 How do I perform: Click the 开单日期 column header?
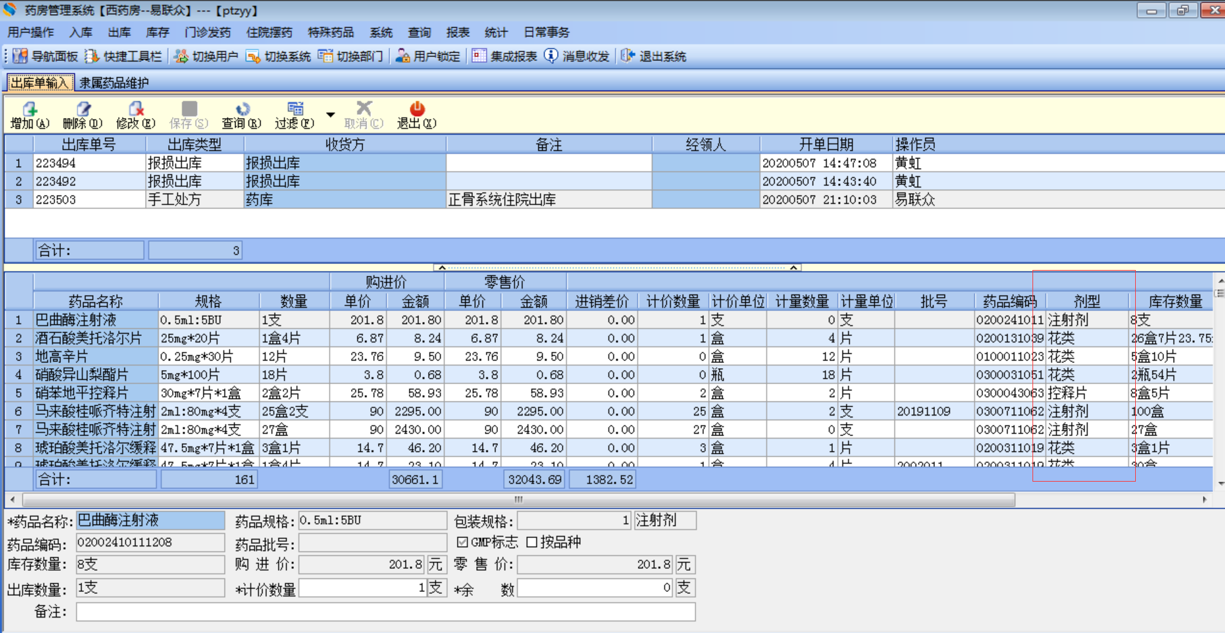coord(827,144)
